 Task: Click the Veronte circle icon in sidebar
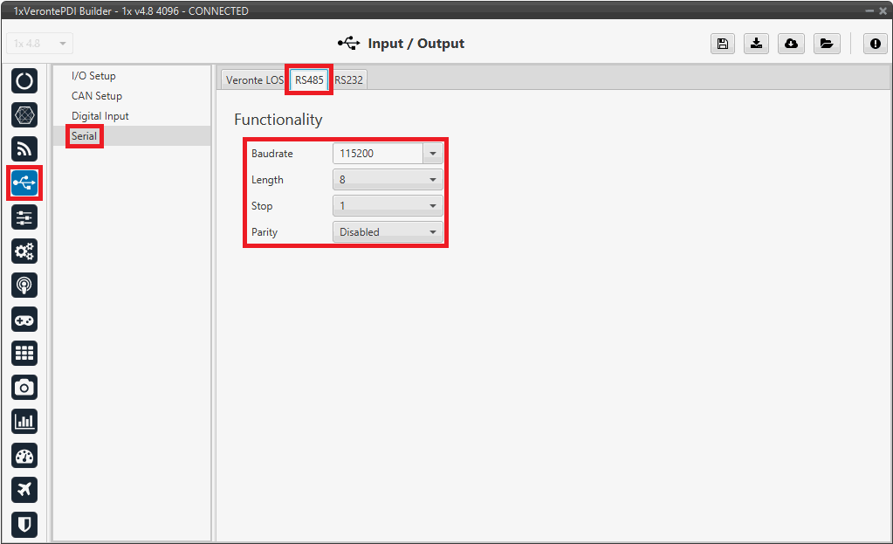point(24,81)
